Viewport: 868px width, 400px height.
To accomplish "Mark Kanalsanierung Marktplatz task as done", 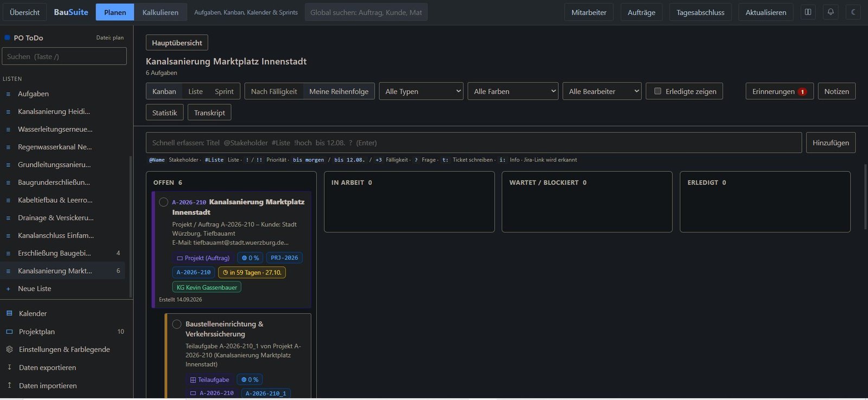I will click(163, 202).
